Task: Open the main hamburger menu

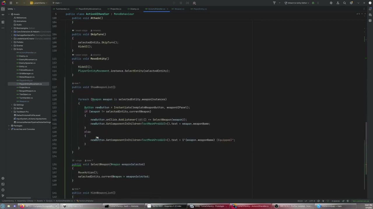Action: 11,3
